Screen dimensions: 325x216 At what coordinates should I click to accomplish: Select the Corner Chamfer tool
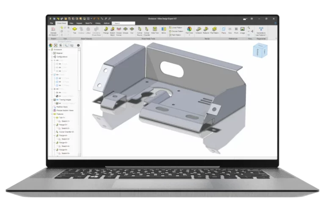pyautogui.click(x=146, y=31)
